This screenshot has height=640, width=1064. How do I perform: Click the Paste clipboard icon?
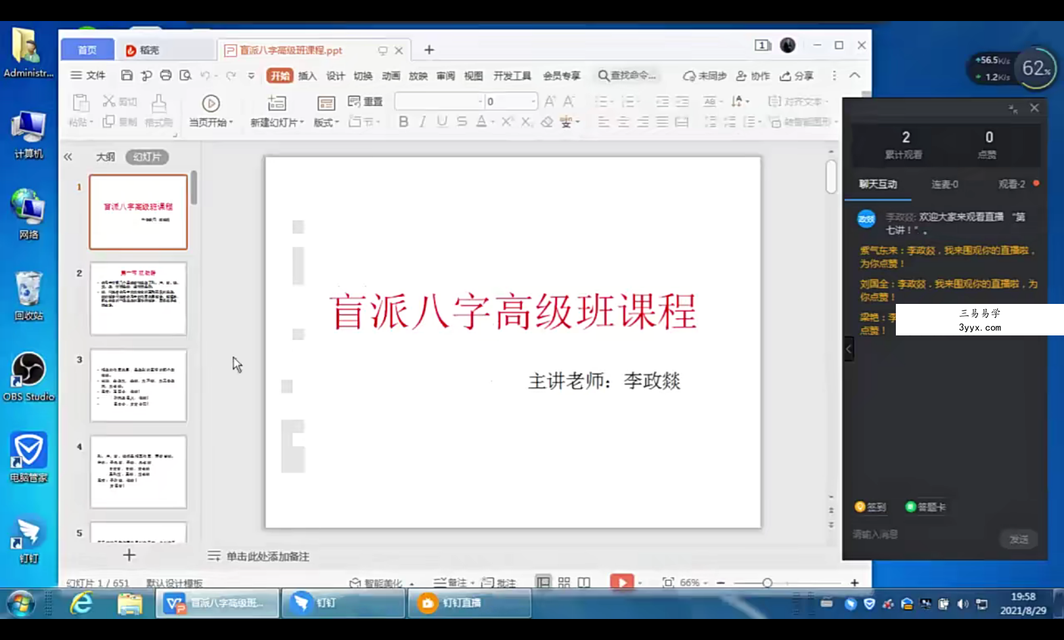point(80,103)
